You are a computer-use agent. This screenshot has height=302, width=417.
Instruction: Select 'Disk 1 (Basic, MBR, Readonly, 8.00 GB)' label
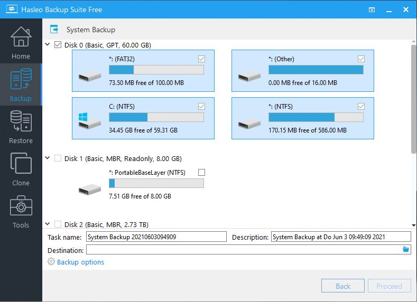click(x=123, y=159)
